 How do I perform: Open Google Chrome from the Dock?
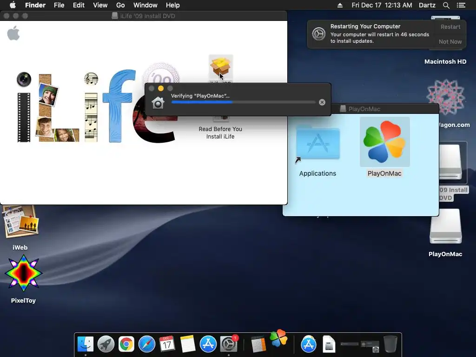tap(126, 344)
